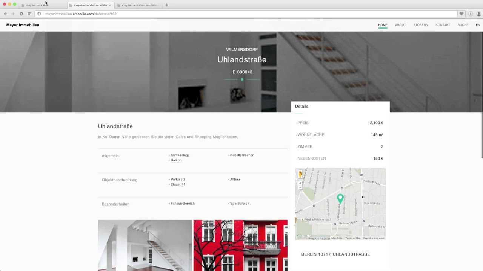Open the STÖBERN menu item
Viewport: 483px width, 271px height.
click(420, 25)
